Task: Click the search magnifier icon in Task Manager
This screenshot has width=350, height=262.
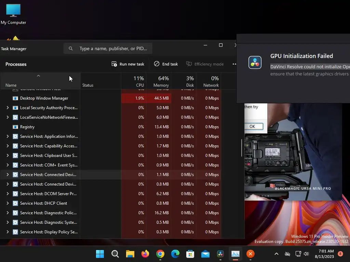Action: coord(70,48)
